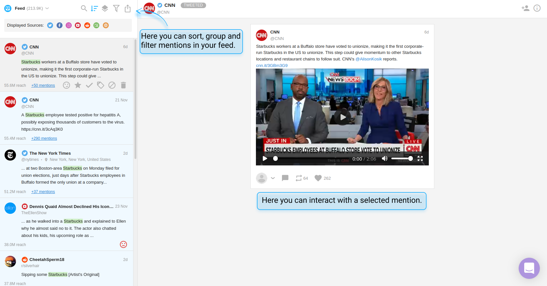Mark CNN union mention as done
The image size is (547, 286).
tap(89, 85)
